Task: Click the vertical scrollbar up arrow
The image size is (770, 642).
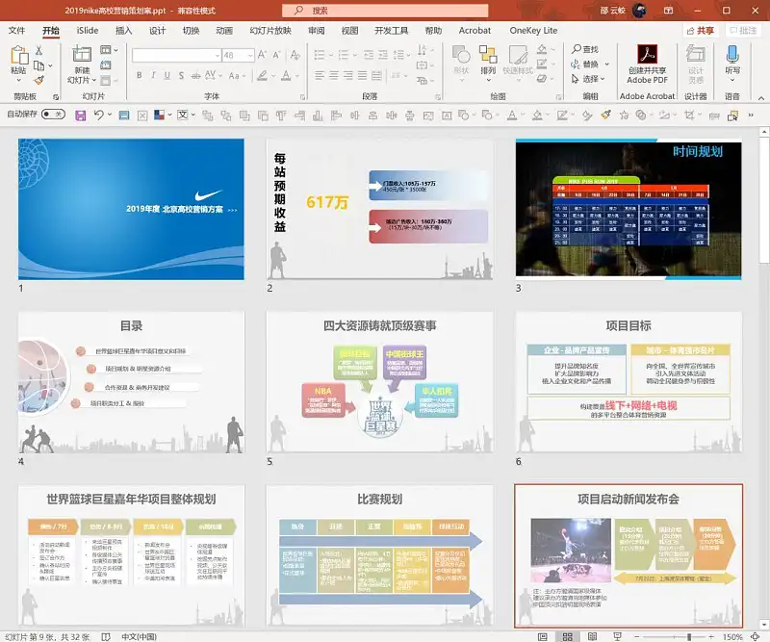Action: [x=764, y=132]
